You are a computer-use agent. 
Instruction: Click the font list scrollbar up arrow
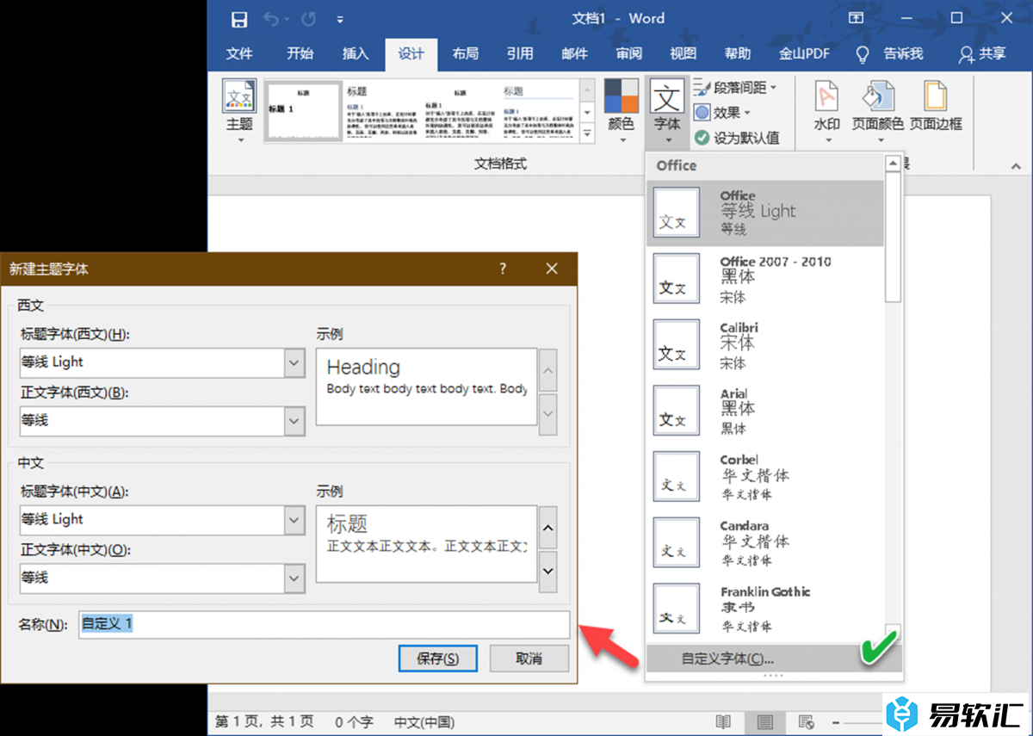tap(893, 164)
